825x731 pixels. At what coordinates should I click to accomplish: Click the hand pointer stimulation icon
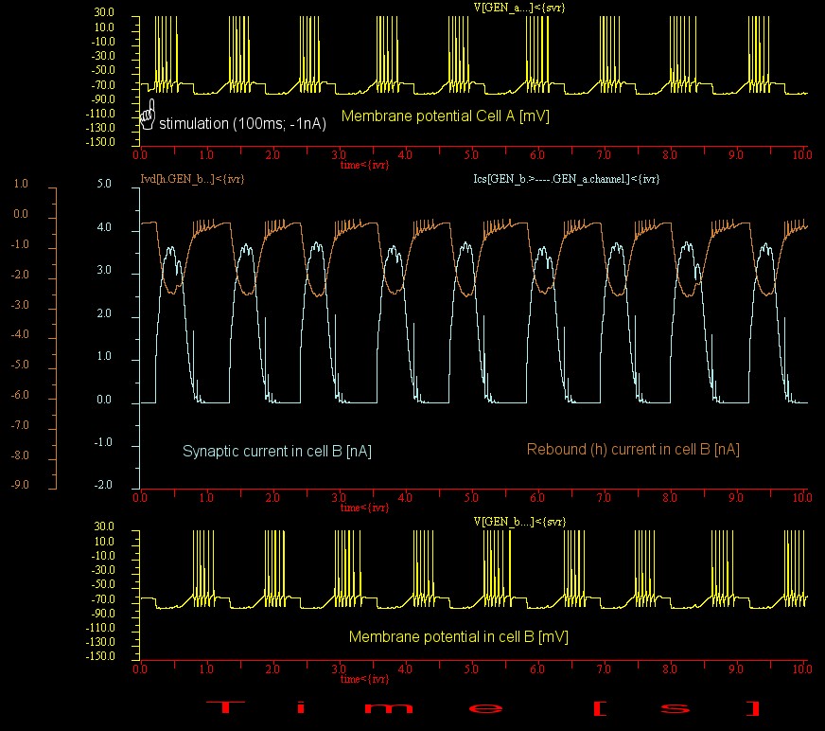[147, 116]
